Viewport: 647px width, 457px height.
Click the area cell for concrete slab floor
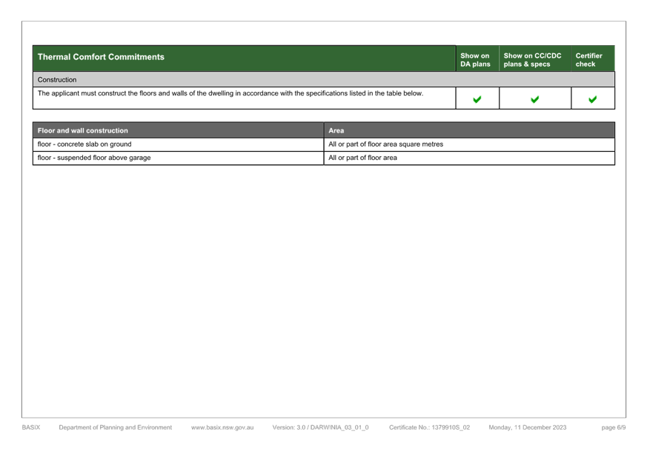tap(385, 144)
